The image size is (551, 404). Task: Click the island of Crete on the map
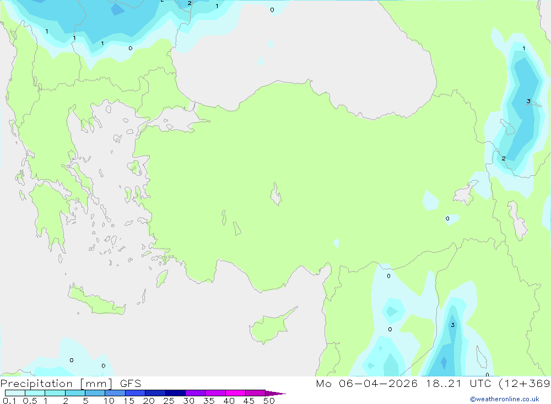click(x=95, y=300)
